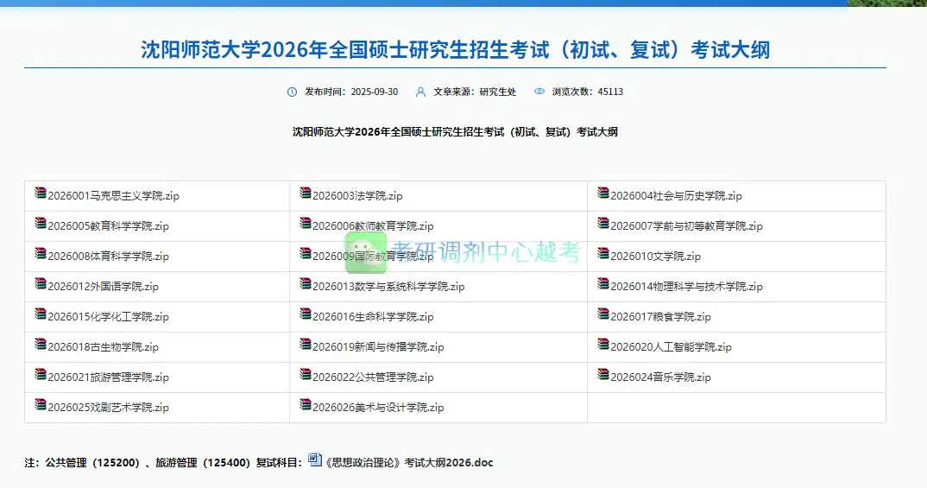927x488 pixels.
Task: Download 2026008体育科学学院.zip file
Action: pos(108,257)
